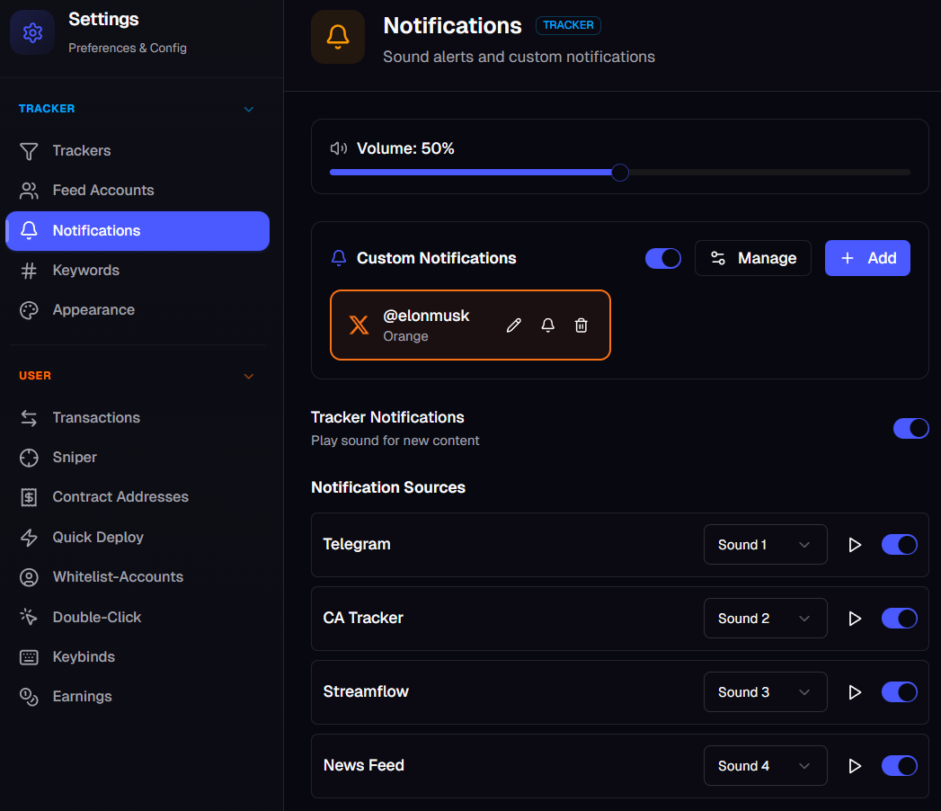
Task: Toggle Custom Notifications switch off
Action: (x=663, y=258)
